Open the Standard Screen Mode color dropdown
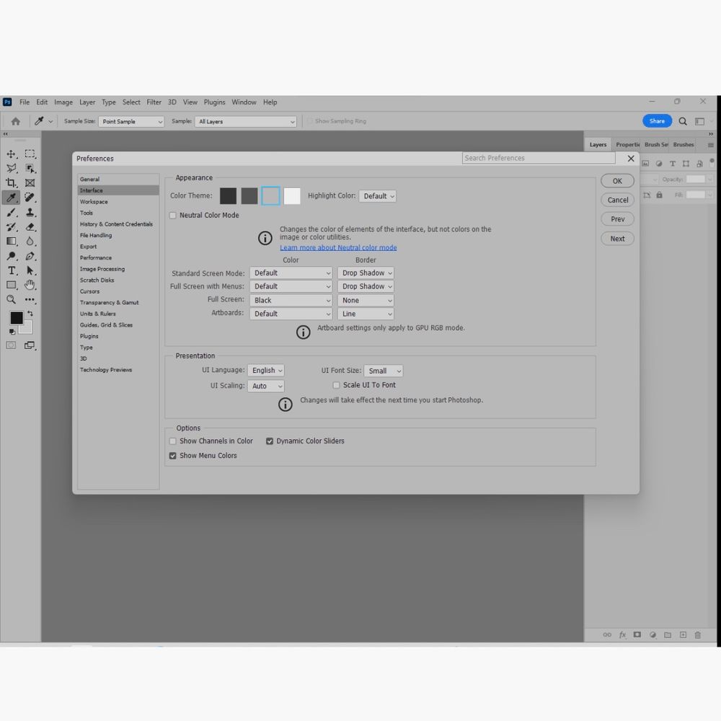This screenshot has width=721, height=721. [291, 273]
